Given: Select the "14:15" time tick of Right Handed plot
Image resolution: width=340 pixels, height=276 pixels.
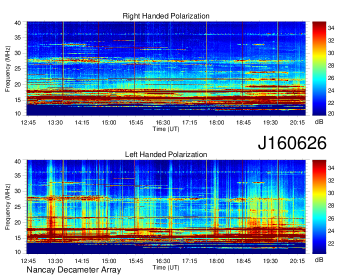Looking at the screenshot, I should 82,122.
